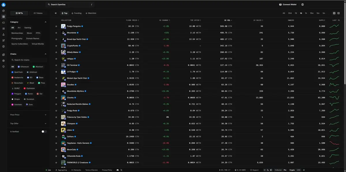
Task: Open the Top tab
Action: (x=64, y=13)
